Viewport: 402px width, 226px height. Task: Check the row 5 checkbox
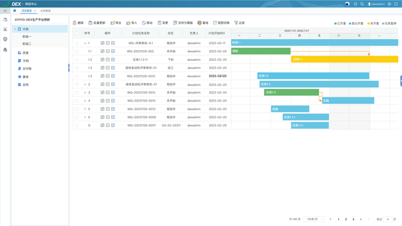[x=77, y=109]
